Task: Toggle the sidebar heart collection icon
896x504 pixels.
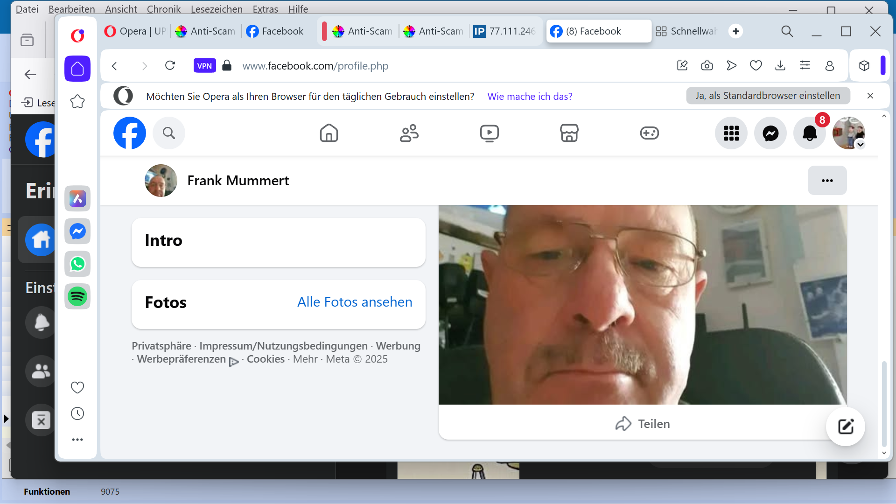Action: (77, 387)
